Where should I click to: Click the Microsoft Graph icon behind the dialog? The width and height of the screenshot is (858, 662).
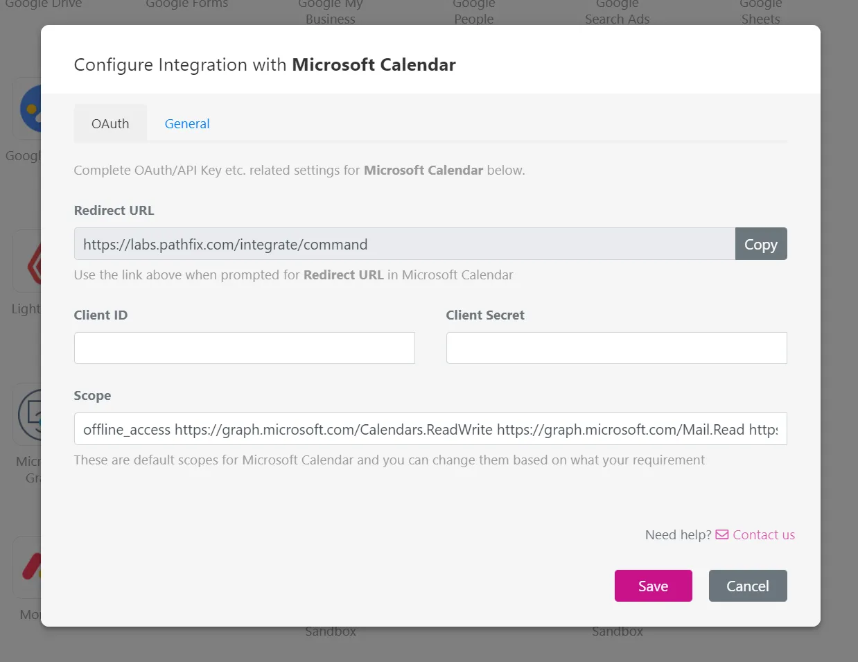[29, 415]
